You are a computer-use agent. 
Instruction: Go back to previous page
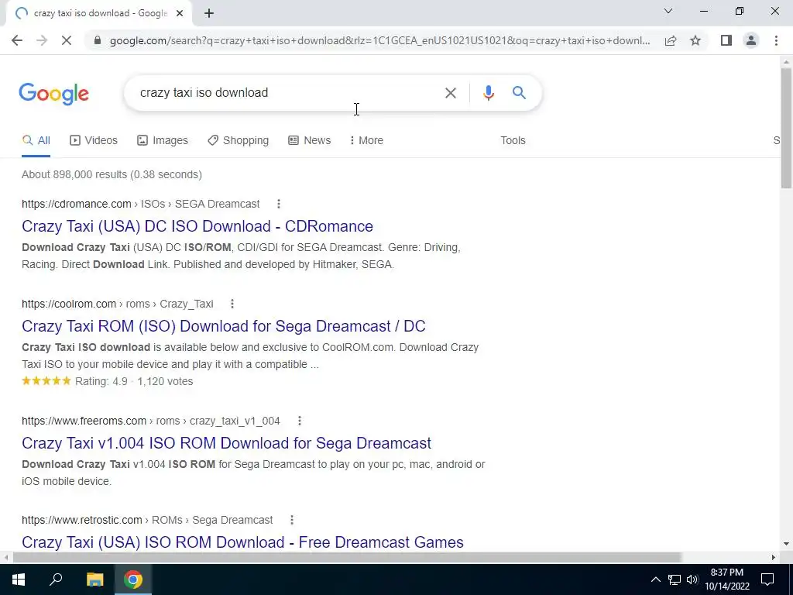coord(17,40)
